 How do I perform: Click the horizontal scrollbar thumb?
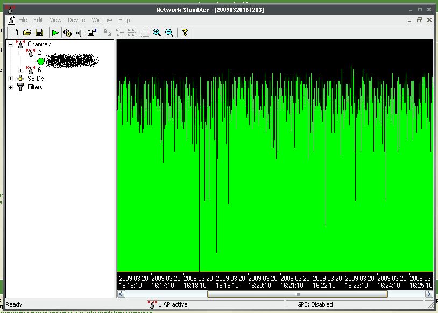click(298, 294)
